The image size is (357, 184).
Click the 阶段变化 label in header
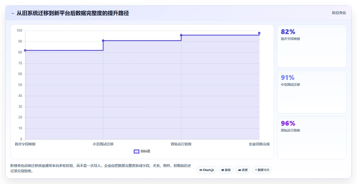(339, 13)
